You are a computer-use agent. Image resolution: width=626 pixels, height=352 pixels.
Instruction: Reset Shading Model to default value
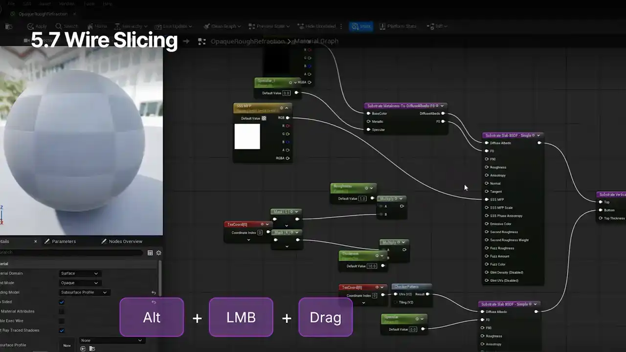click(154, 292)
